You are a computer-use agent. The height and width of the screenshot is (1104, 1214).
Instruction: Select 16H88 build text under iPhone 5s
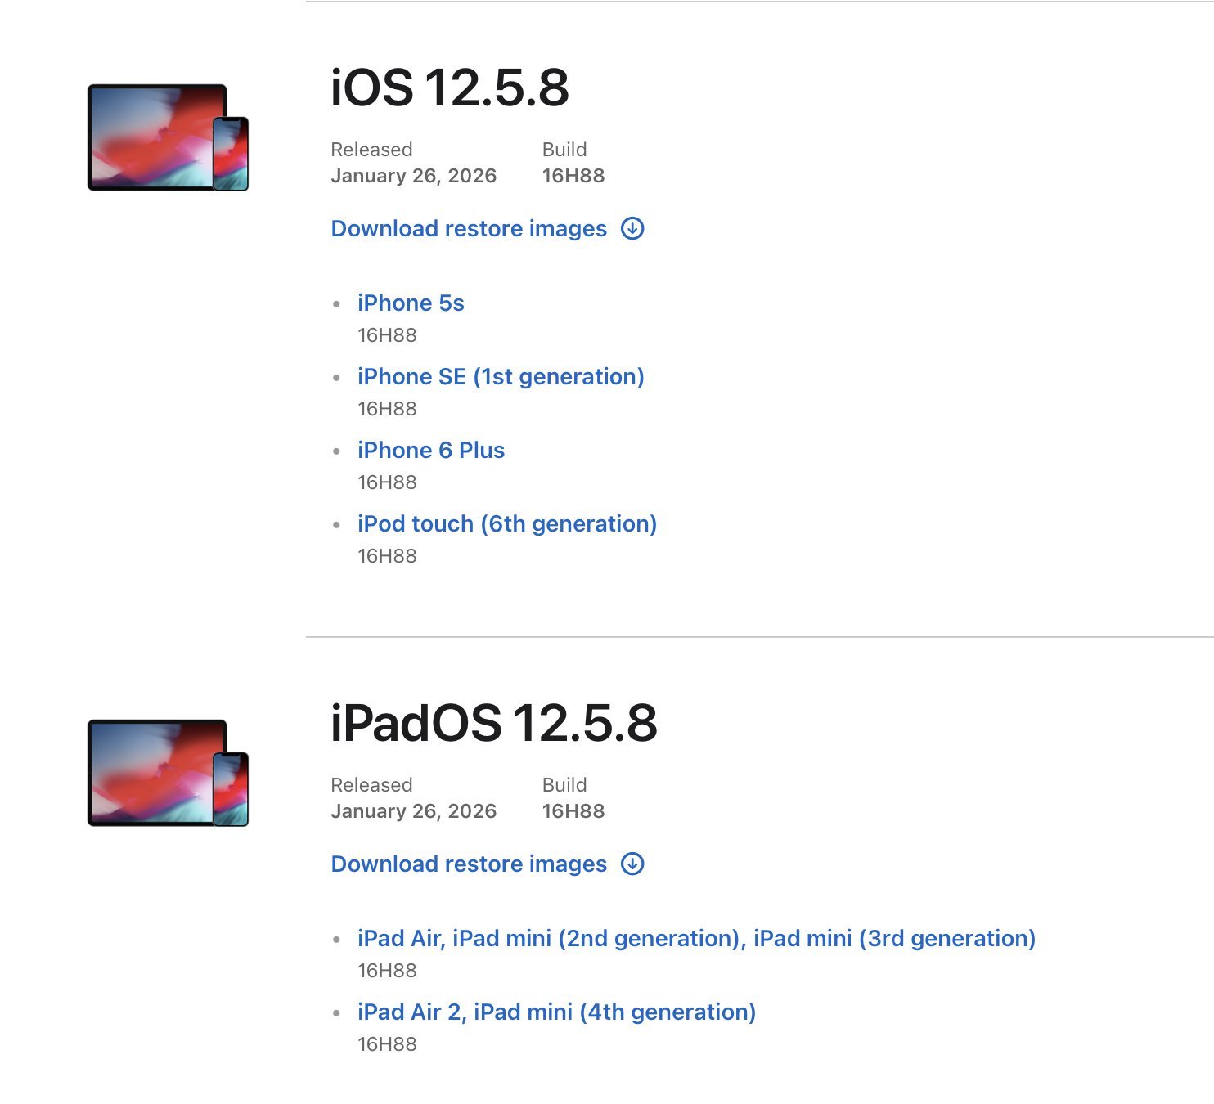coord(387,335)
